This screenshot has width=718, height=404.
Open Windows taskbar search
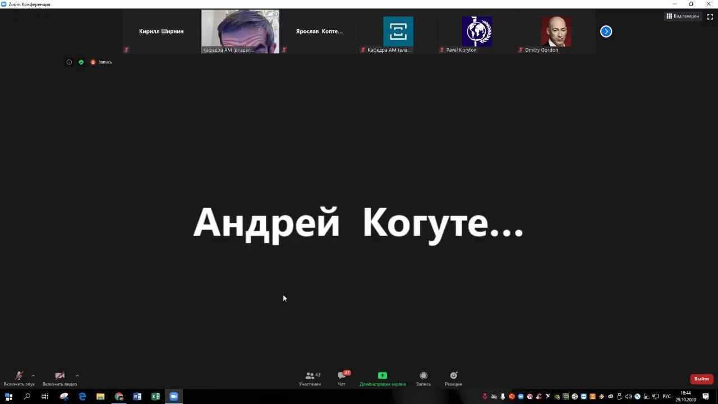pos(27,397)
